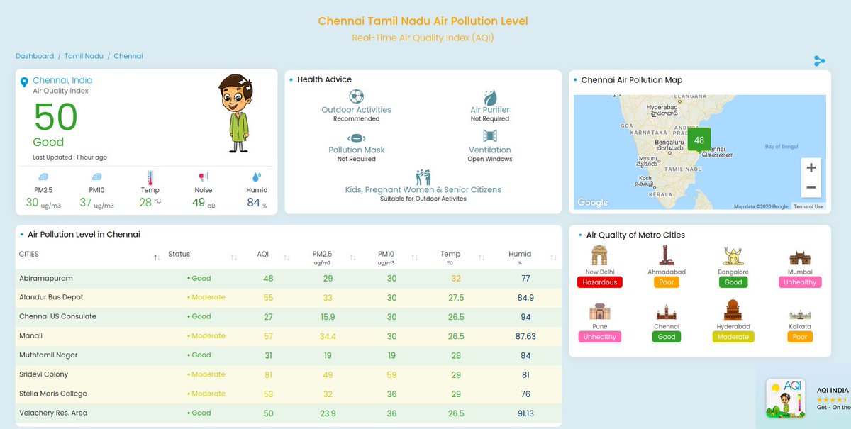Image resolution: width=851 pixels, height=429 pixels.
Task: Click the AQI India app icon
Action: (x=785, y=399)
